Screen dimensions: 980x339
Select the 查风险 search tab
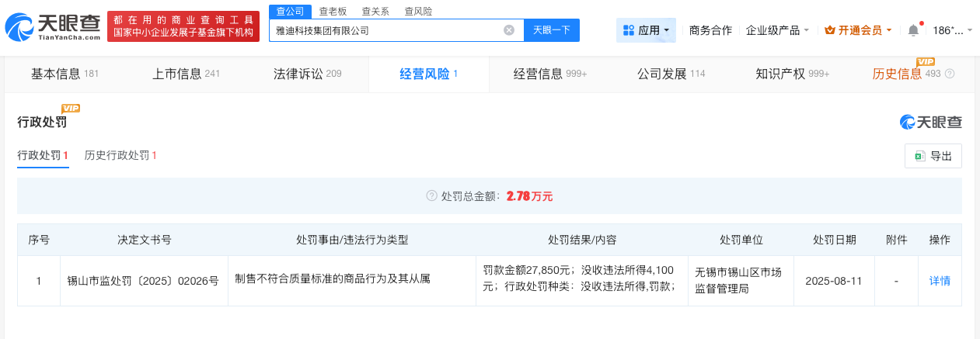pos(418,11)
